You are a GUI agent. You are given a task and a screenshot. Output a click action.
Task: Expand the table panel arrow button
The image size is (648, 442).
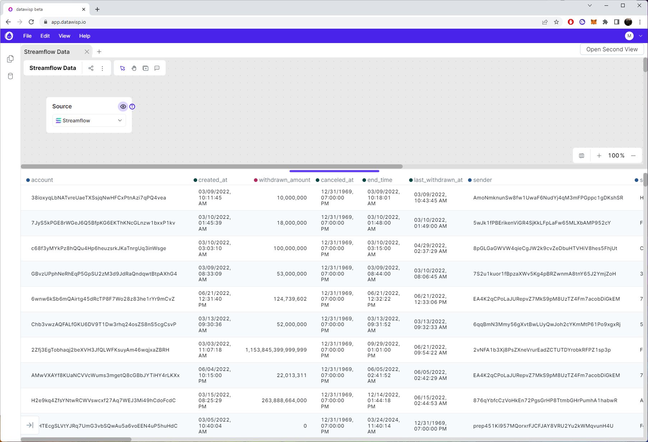30,425
